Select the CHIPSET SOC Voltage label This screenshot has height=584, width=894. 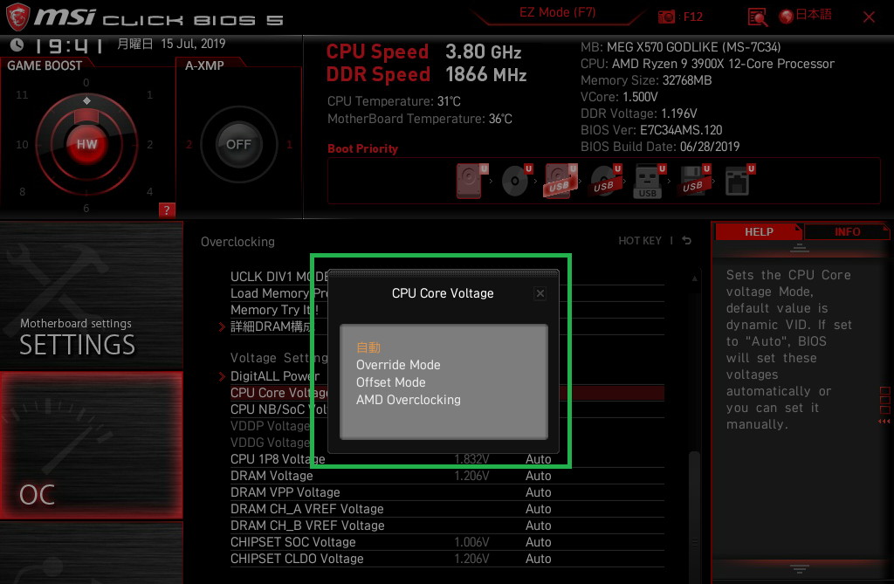293,542
